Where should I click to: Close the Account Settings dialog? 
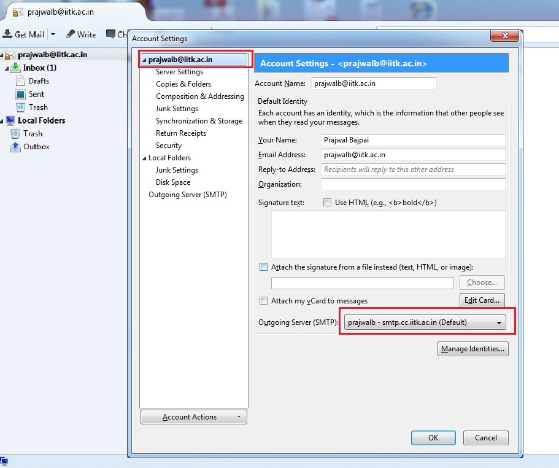pyautogui.click(x=504, y=35)
